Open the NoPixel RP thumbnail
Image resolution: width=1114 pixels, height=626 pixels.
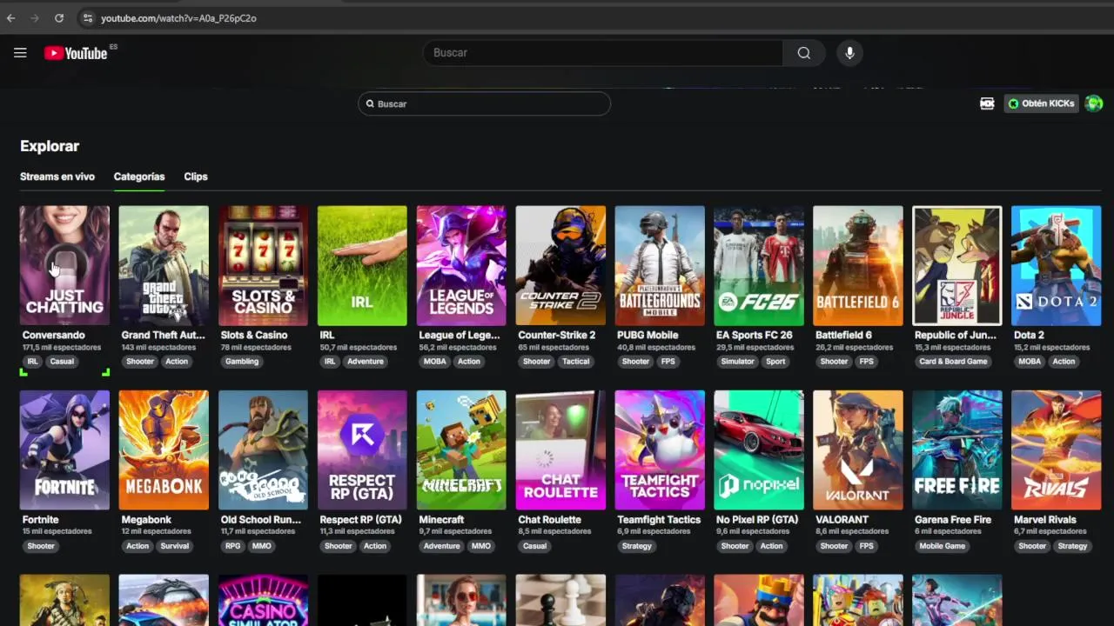pyautogui.click(x=759, y=450)
